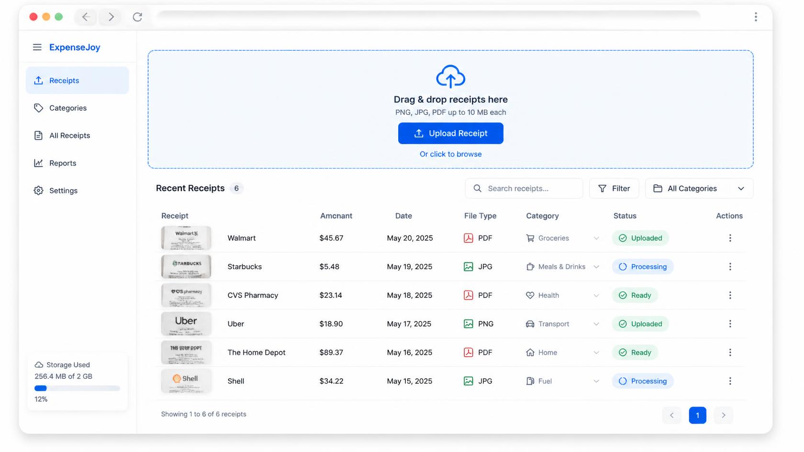The image size is (804, 452).
Task: Click the Date column header
Action: (x=403, y=216)
